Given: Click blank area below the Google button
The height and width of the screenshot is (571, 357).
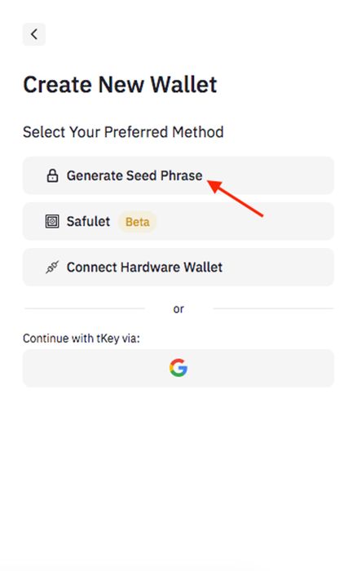Looking at the screenshot, I should 178,473.
